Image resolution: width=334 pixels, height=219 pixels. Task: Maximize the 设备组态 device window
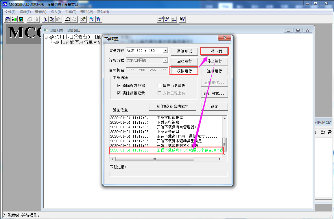298,30
